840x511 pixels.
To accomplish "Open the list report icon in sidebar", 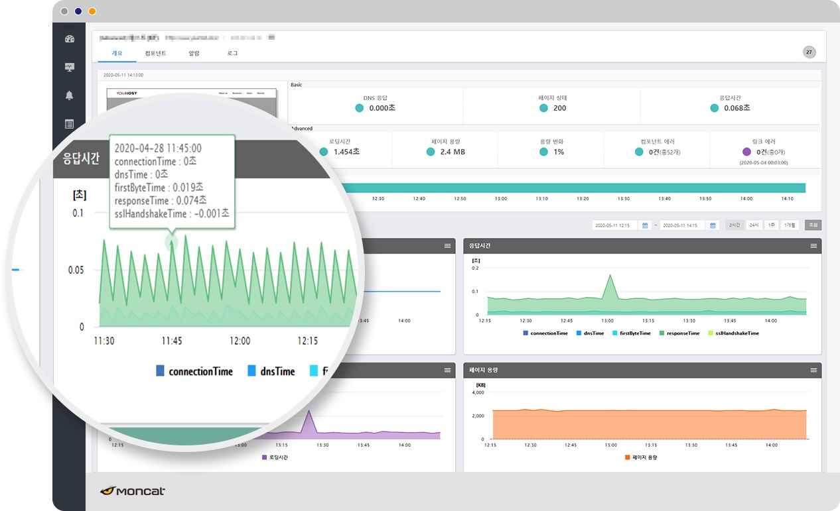I will coord(70,124).
